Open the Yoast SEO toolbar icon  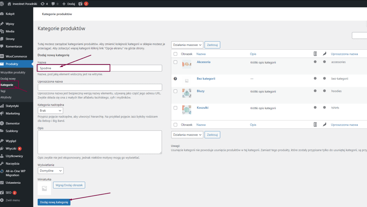point(80,4)
